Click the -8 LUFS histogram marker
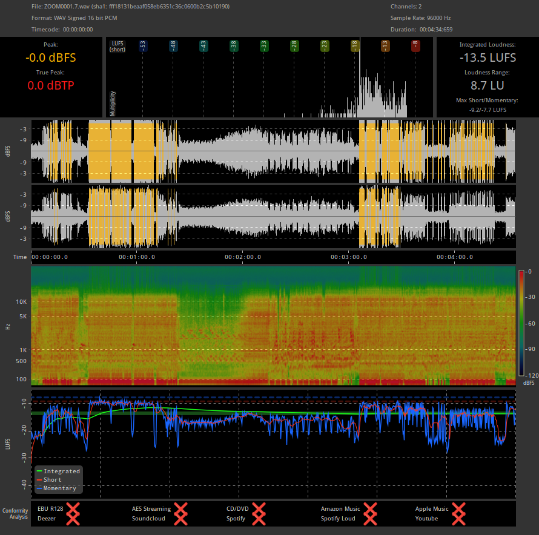Viewport: 539px width, 535px height. pos(415,45)
